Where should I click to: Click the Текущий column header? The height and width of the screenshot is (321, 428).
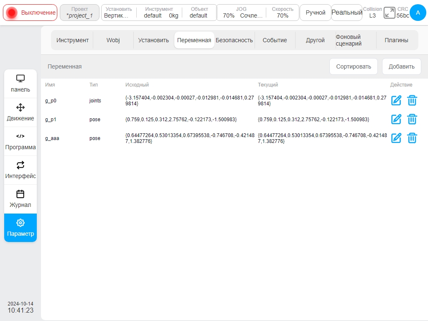268,84
